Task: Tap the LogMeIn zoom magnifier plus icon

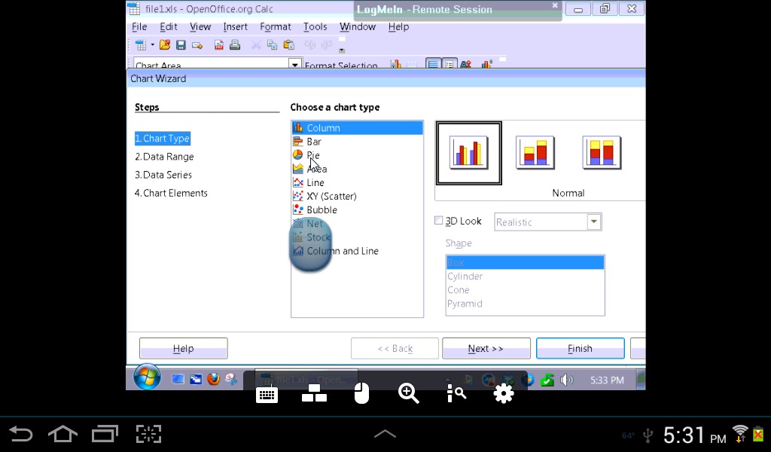Action: pyautogui.click(x=409, y=393)
